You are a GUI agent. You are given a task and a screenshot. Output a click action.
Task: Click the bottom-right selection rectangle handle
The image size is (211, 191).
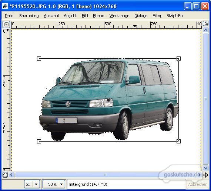coord(178,141)
